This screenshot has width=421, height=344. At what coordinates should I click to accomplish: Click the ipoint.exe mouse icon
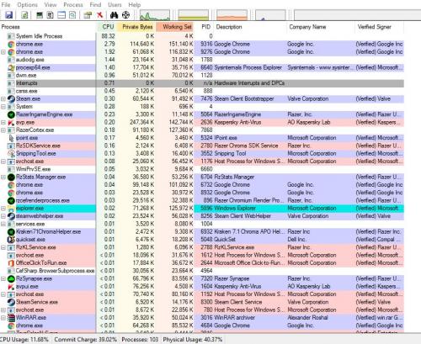11,138
